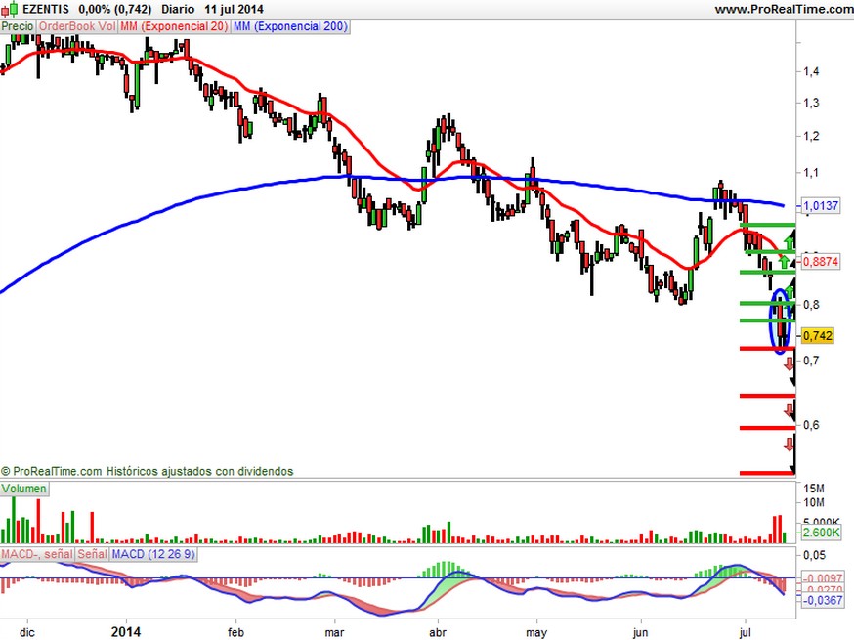The height and width of the screenshot is (640, 854).
Task: Click the -0,0367 MACD value tag
Action: click(x=822, y=600)
